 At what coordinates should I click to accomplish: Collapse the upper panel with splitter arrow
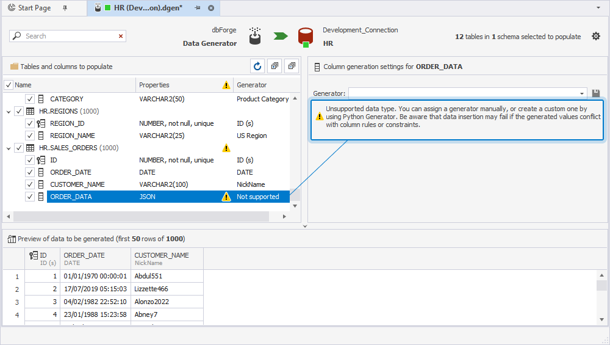(x=305, y=227)
